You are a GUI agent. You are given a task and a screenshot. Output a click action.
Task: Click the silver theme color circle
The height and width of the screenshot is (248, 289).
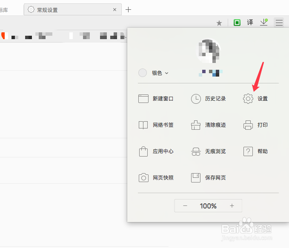(143, 73)
